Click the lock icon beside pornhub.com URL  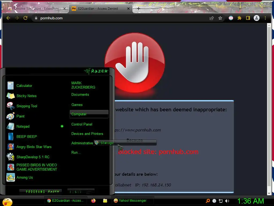click(36, 18)
